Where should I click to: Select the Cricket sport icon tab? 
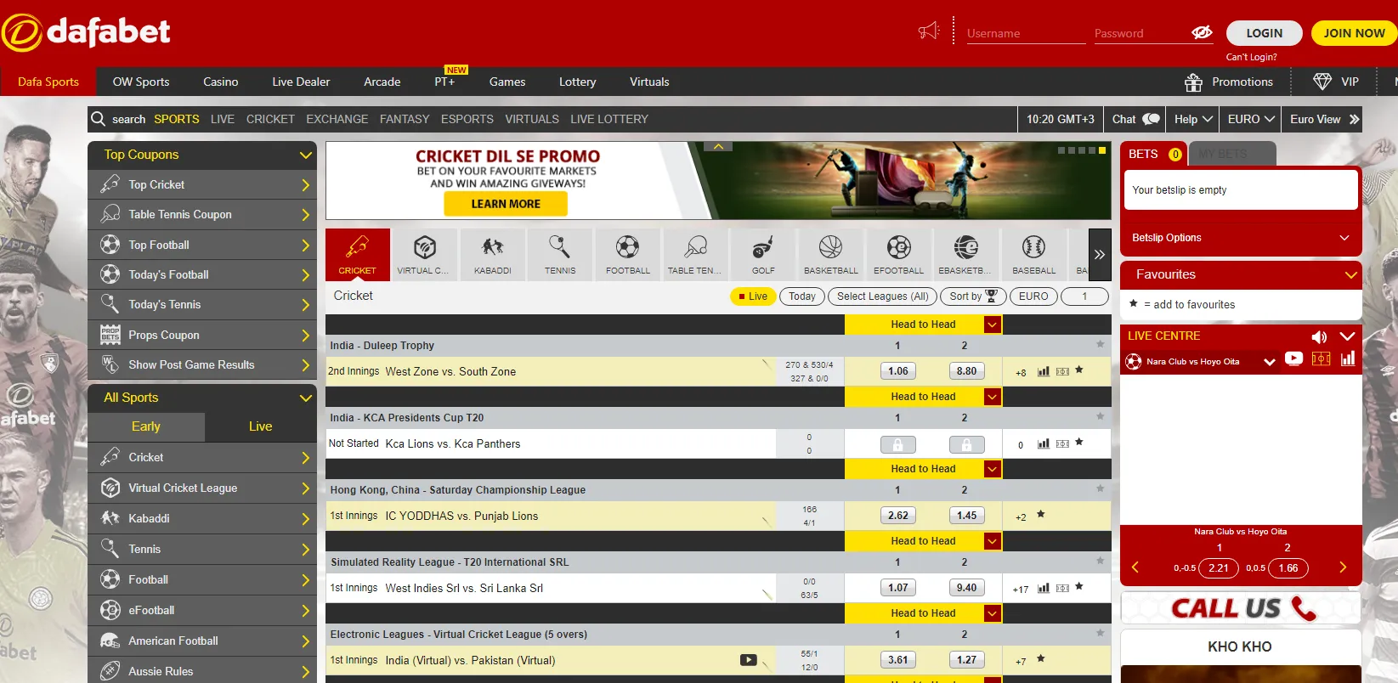tap(358, 254)
